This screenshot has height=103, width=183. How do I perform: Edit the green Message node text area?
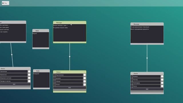(x=70, y=33)
